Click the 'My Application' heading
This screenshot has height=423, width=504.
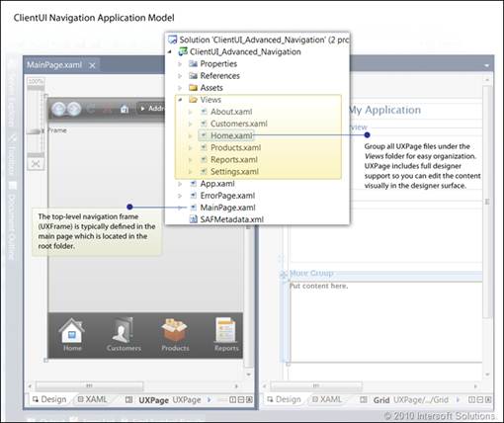[385, 110]
